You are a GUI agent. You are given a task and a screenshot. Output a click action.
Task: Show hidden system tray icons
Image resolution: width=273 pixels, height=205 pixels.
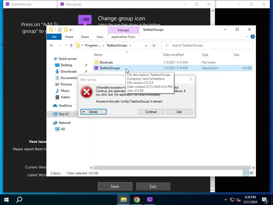tap(226, 200)
